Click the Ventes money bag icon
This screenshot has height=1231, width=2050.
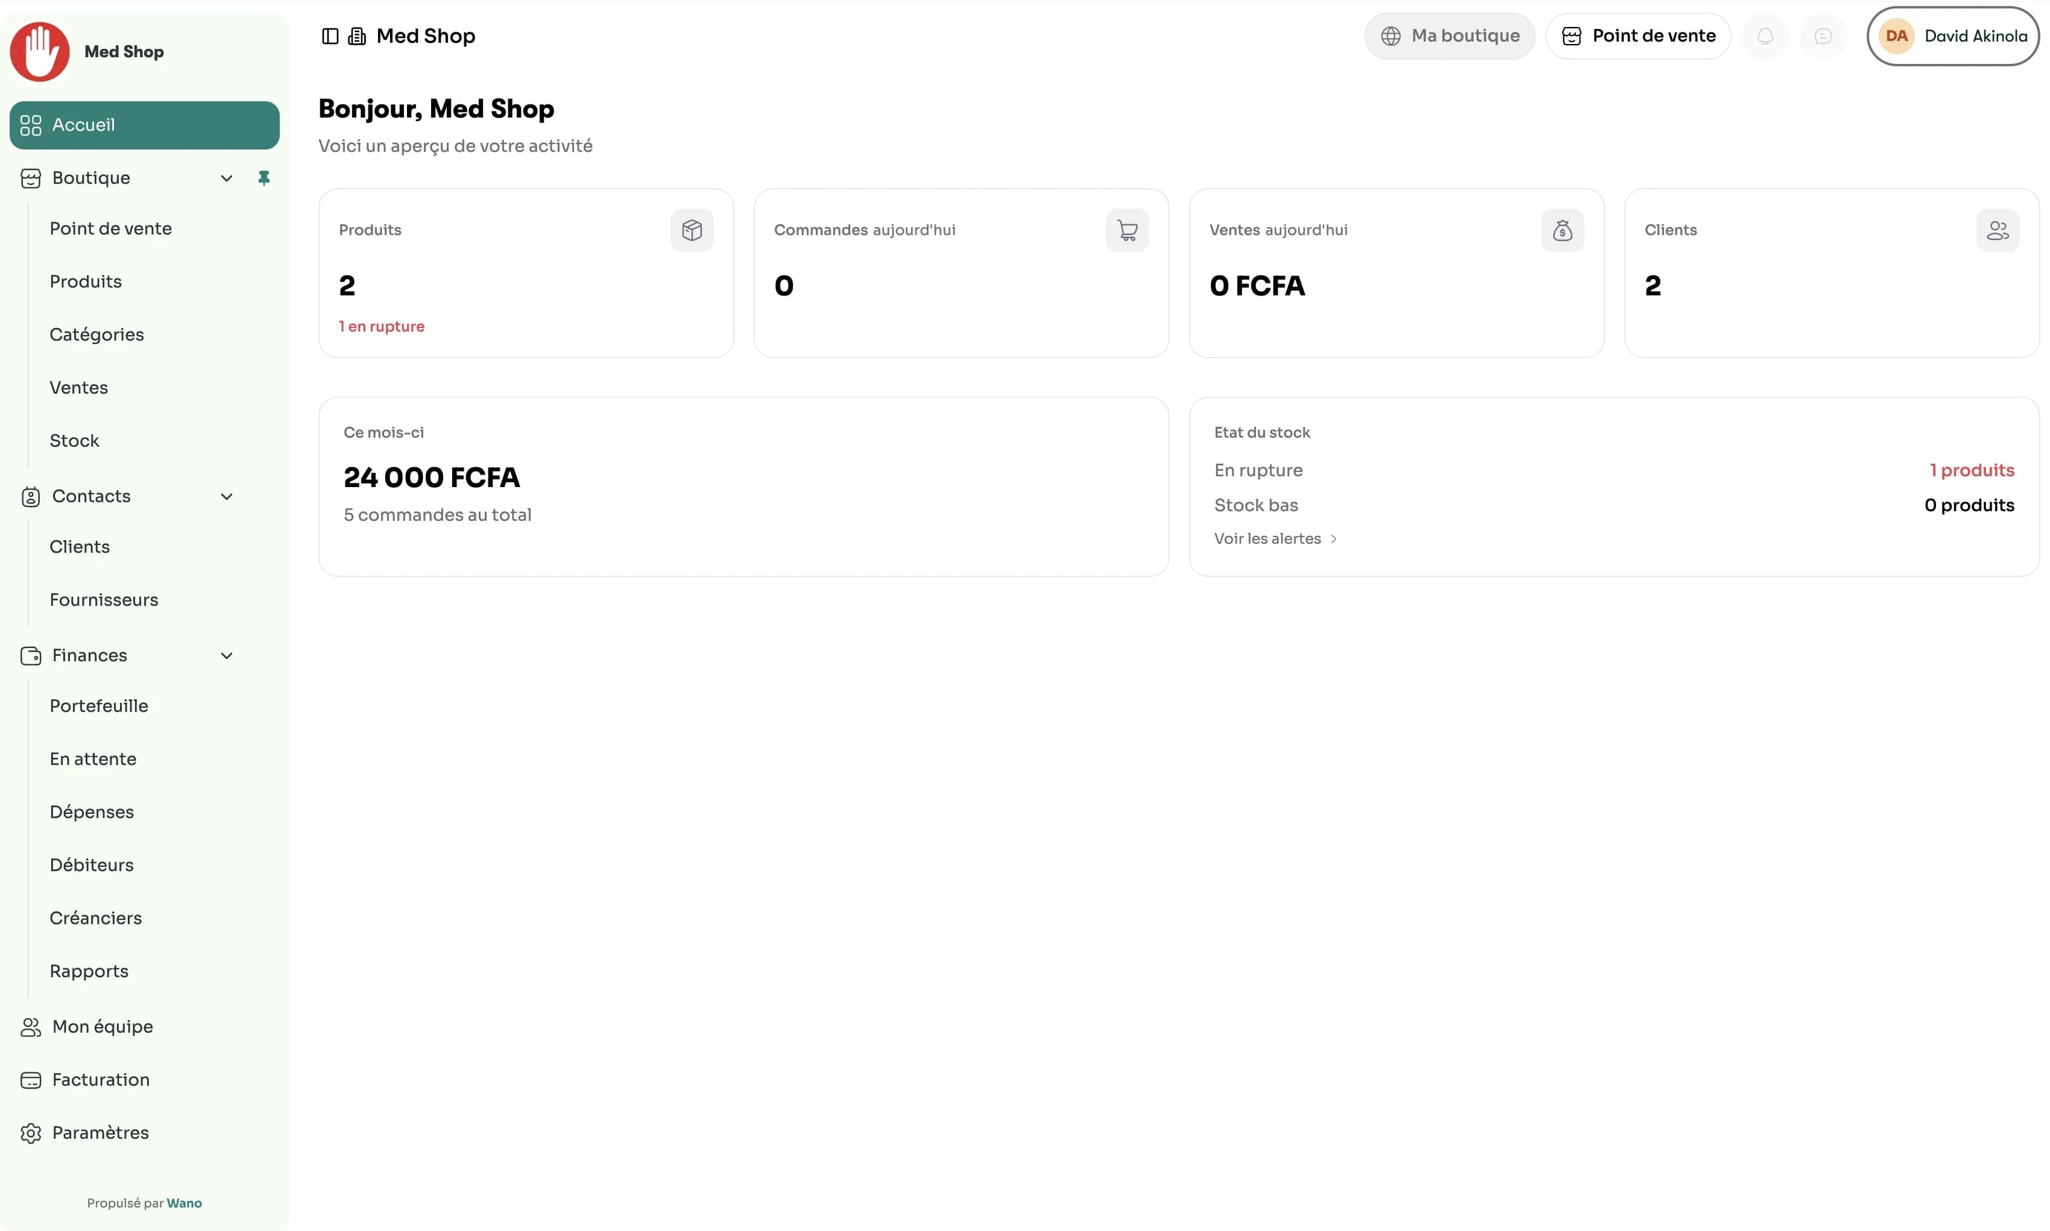point(1562,230)
